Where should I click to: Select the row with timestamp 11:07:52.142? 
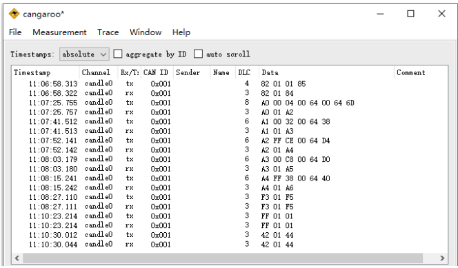pyautogui.click(x=230, y=150)
